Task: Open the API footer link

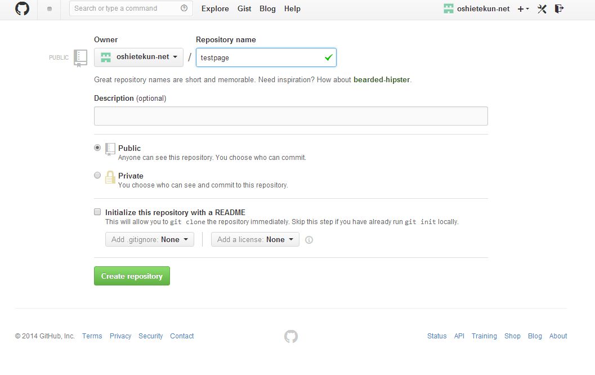Action: (x=459, y=336)
